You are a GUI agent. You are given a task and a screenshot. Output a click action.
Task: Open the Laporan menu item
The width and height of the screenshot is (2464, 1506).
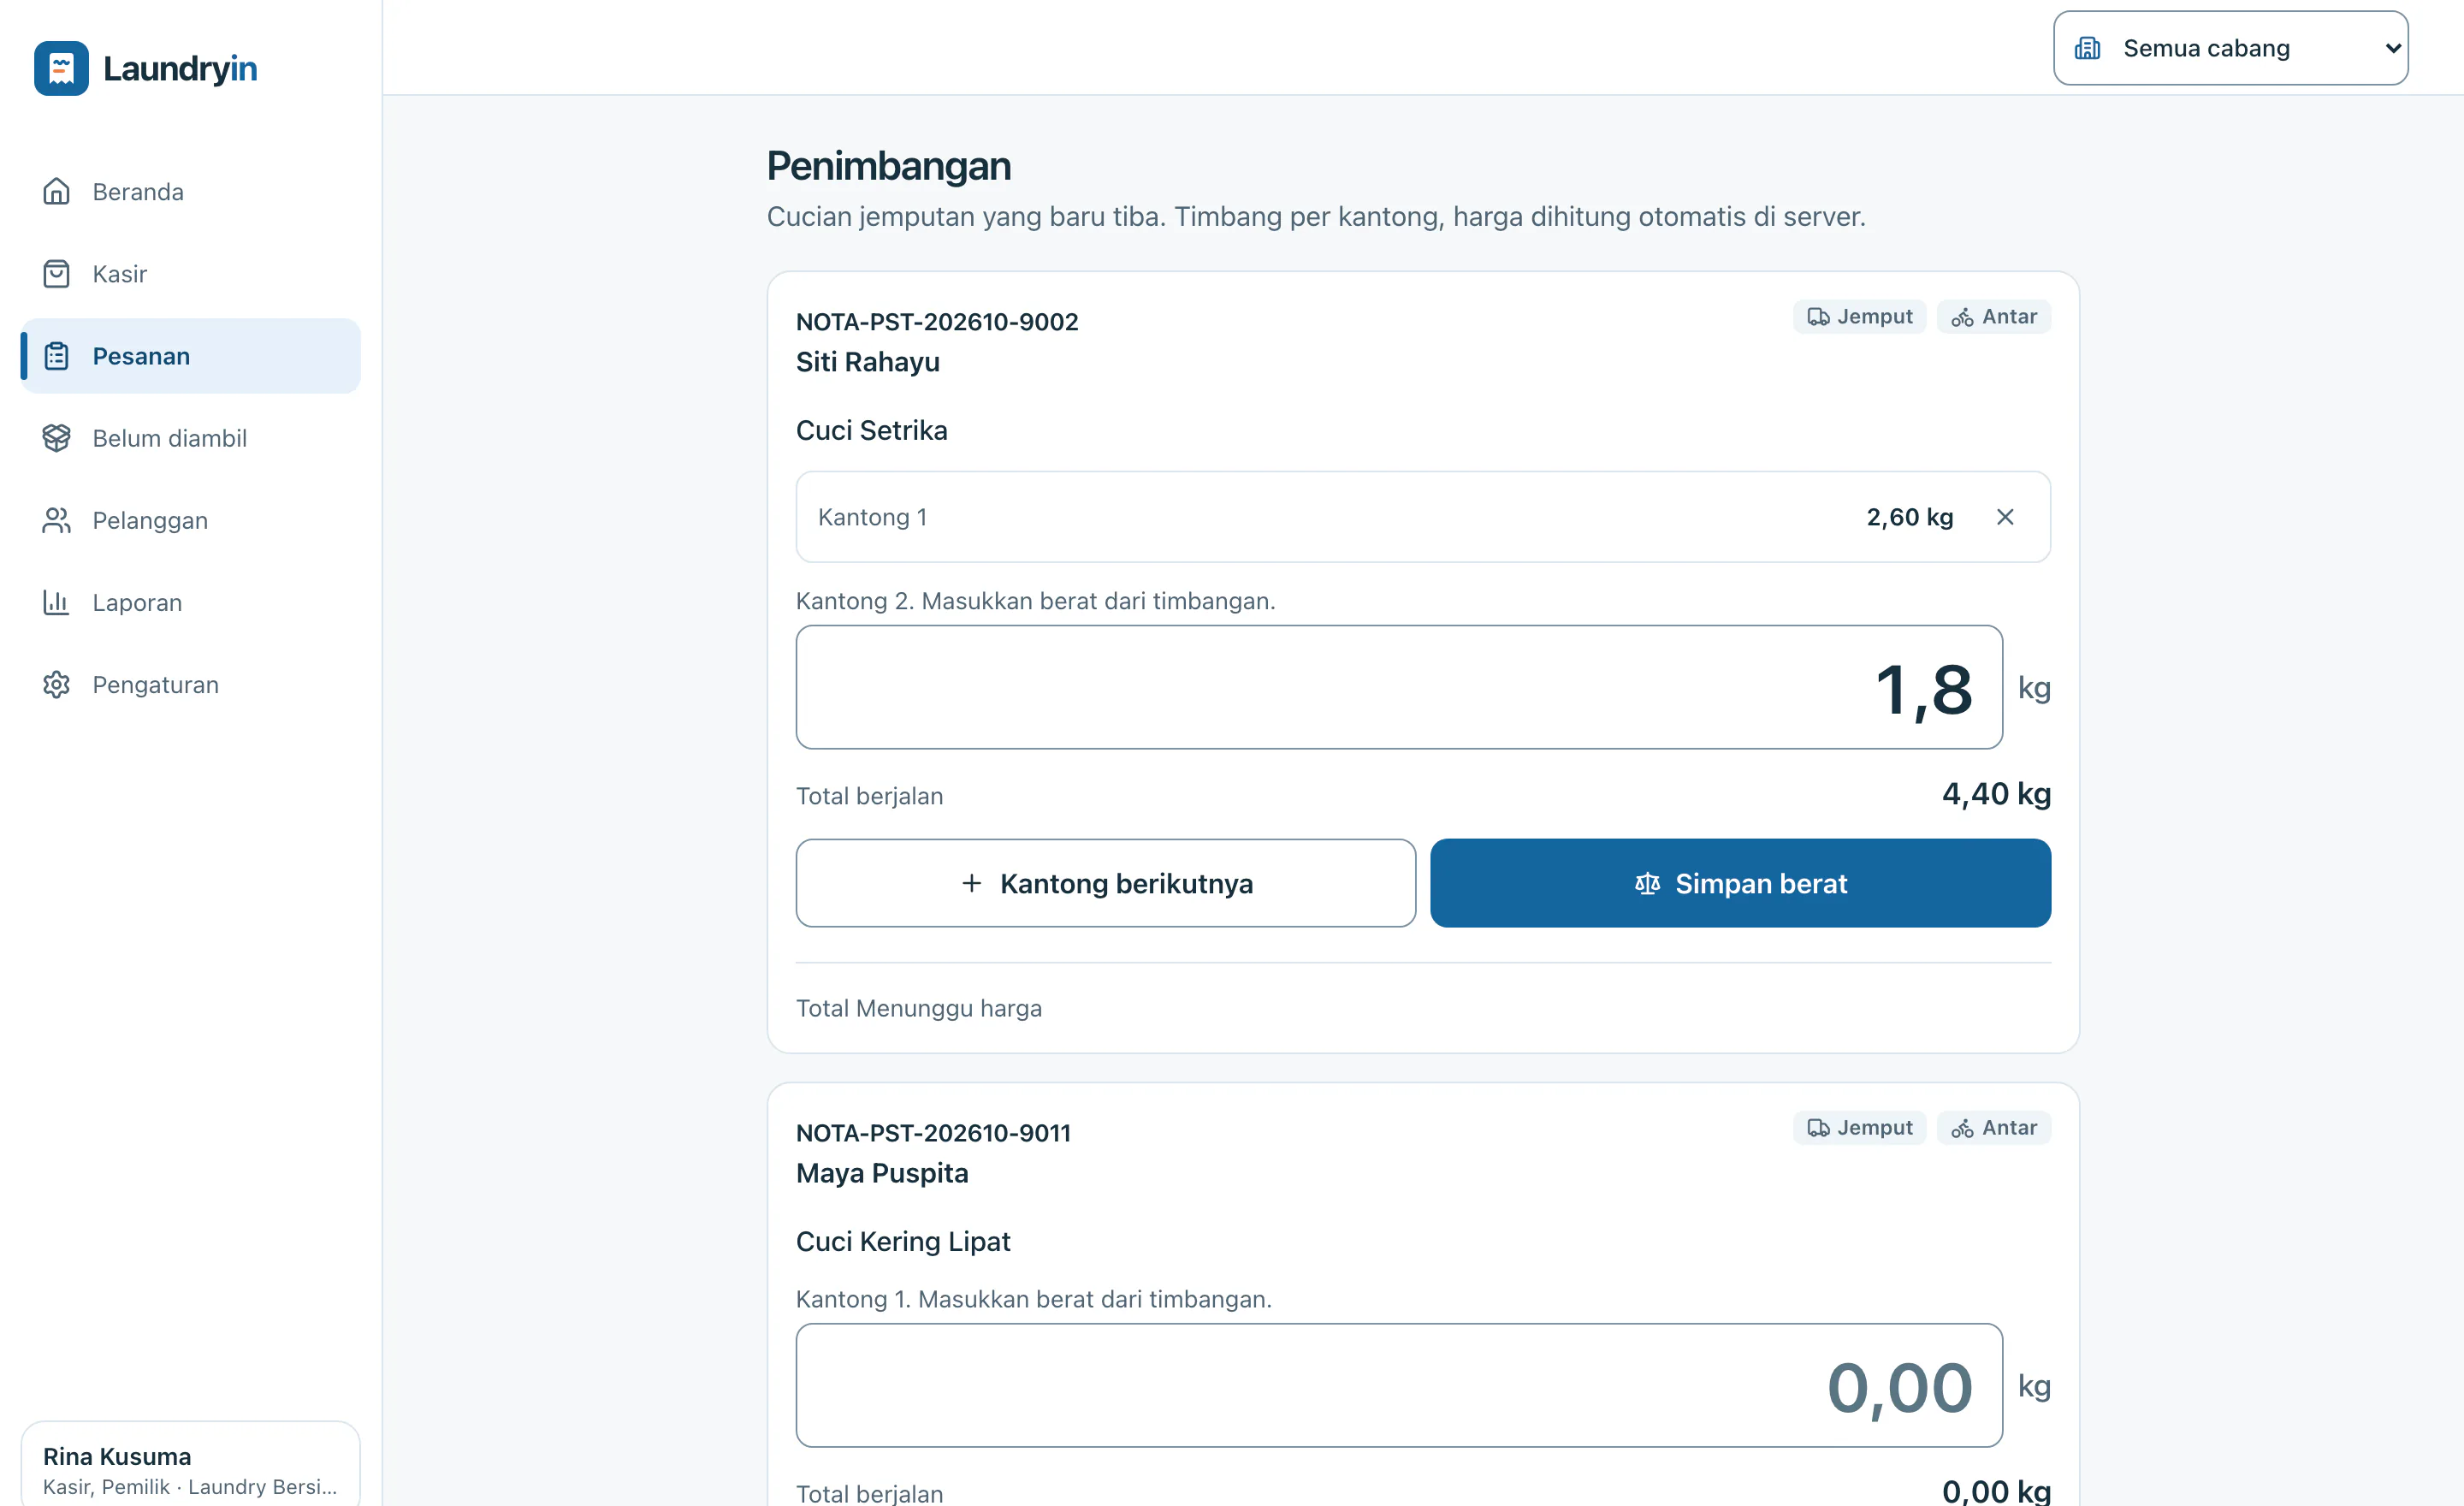tap(191, 602)
